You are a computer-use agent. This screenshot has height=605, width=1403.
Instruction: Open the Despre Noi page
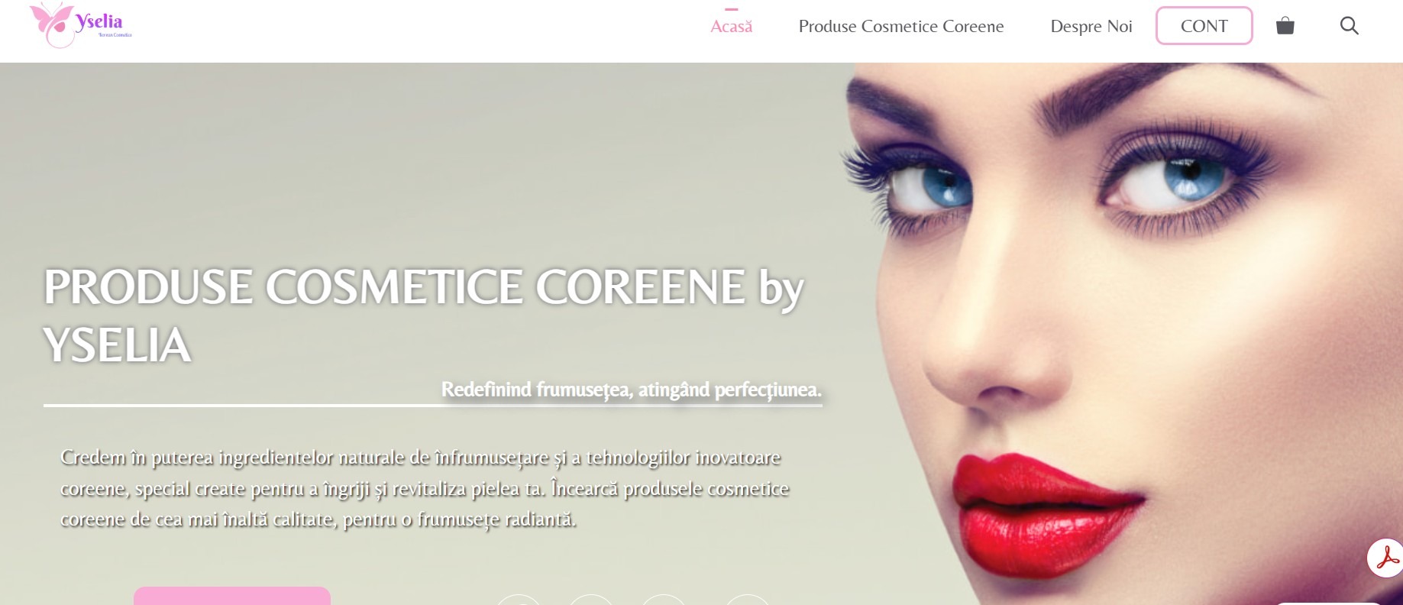1091,27
